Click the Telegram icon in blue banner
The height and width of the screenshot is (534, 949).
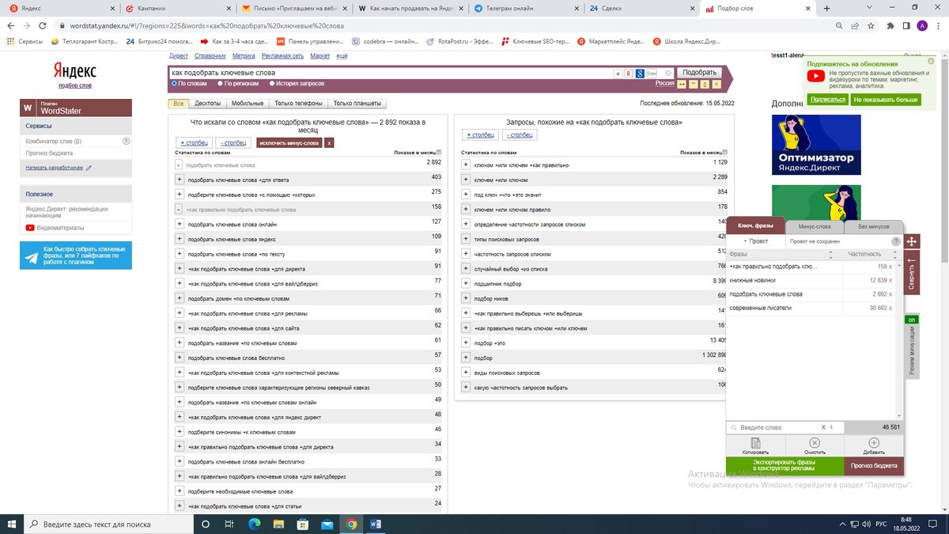point(32,257)
